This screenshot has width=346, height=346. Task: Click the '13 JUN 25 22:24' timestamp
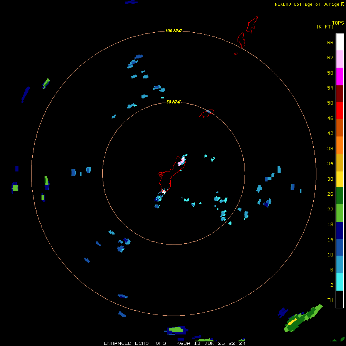(x=220, y=343)
